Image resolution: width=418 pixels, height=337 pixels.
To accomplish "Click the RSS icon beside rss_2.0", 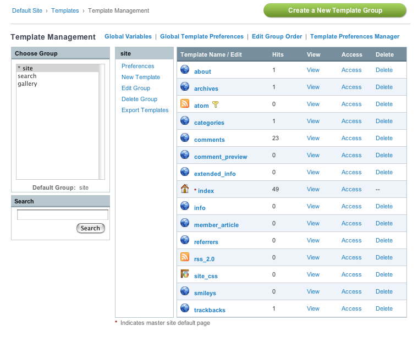I will (x=185, y=257).
